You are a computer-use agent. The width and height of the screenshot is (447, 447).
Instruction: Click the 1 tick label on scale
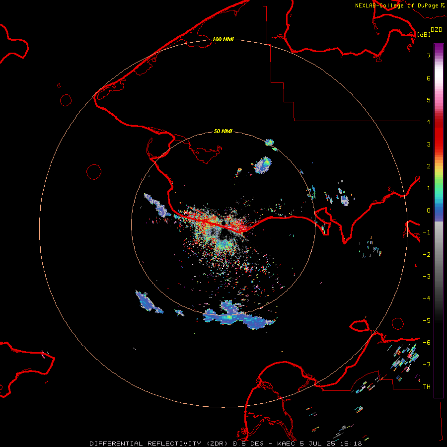[x=429, y=188]
